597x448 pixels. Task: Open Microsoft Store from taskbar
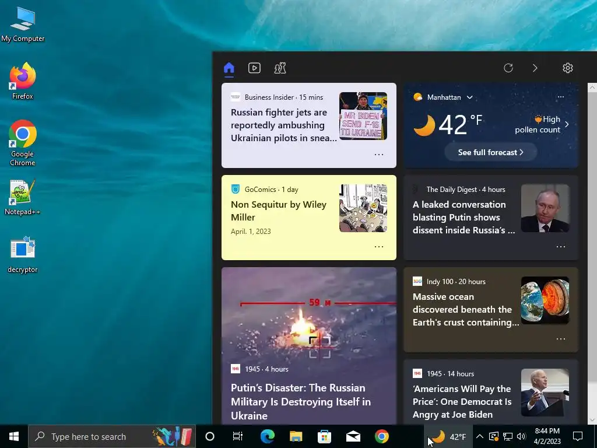[324, 436]
